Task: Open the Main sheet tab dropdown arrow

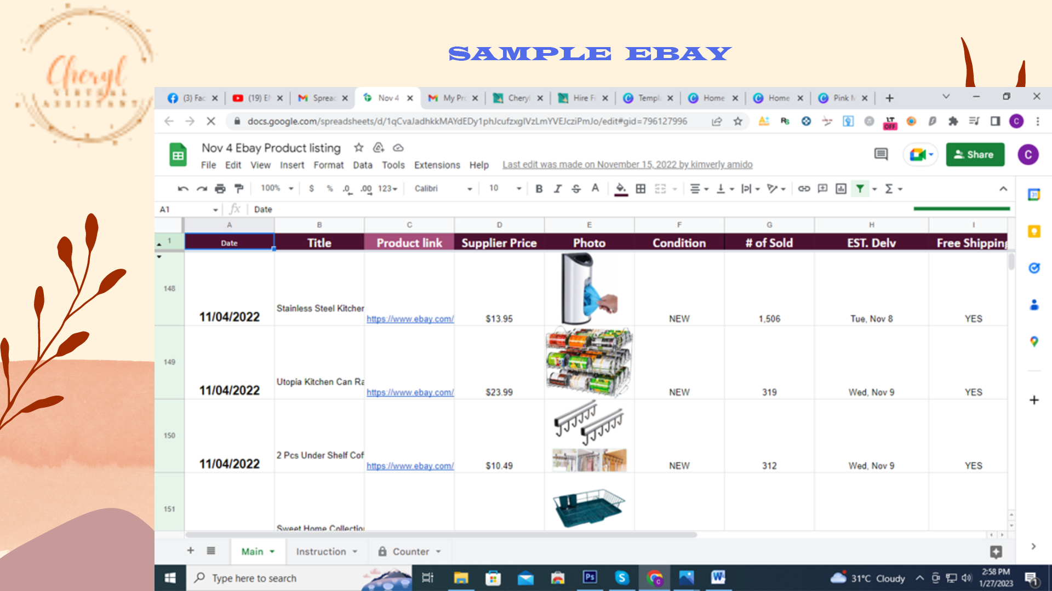Action: click(x=272, y=552)
